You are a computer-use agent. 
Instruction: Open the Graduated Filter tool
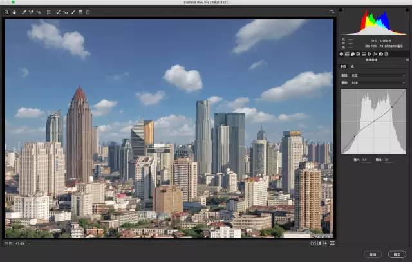(x=80, y=12)
